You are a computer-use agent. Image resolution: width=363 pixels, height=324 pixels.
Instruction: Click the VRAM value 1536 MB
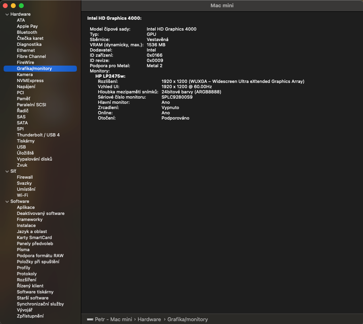pos(156,45)
